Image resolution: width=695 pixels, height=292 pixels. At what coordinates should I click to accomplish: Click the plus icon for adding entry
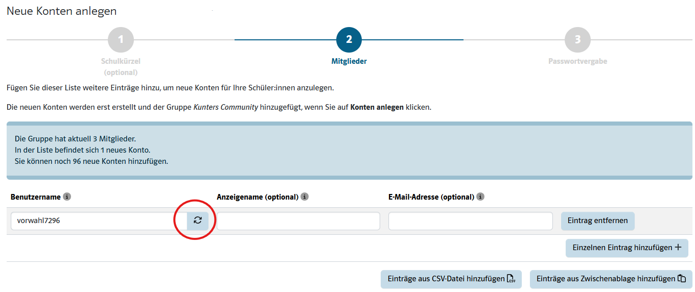point(678,248)
